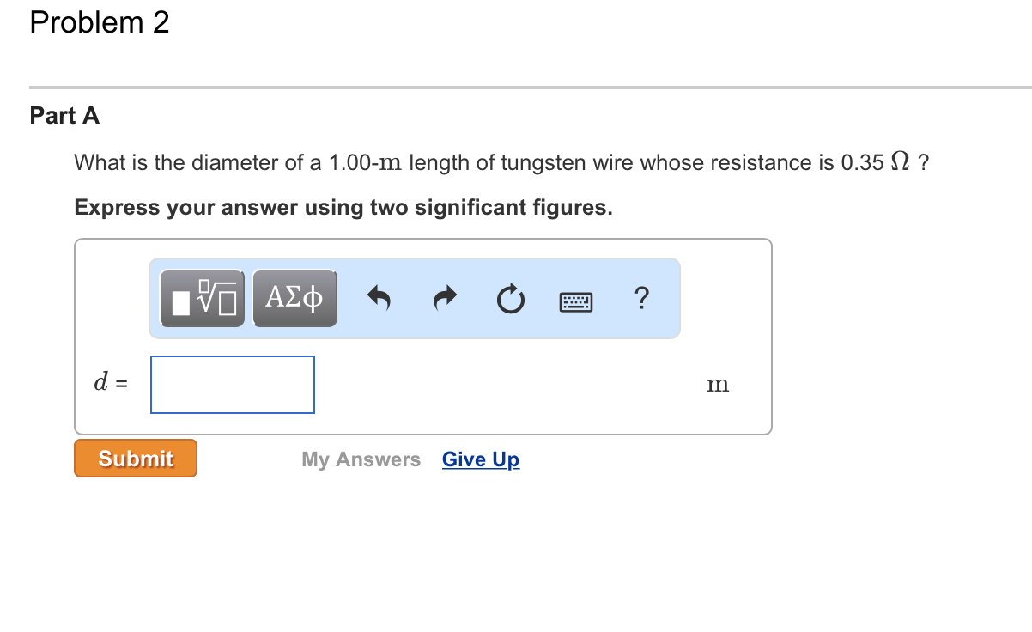This screenshot has height=632, width=1032.
Task: View My Answers history
Action: click(x=361, y=459)
